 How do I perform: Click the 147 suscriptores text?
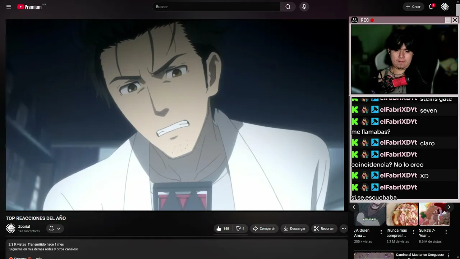coord(29,231)
